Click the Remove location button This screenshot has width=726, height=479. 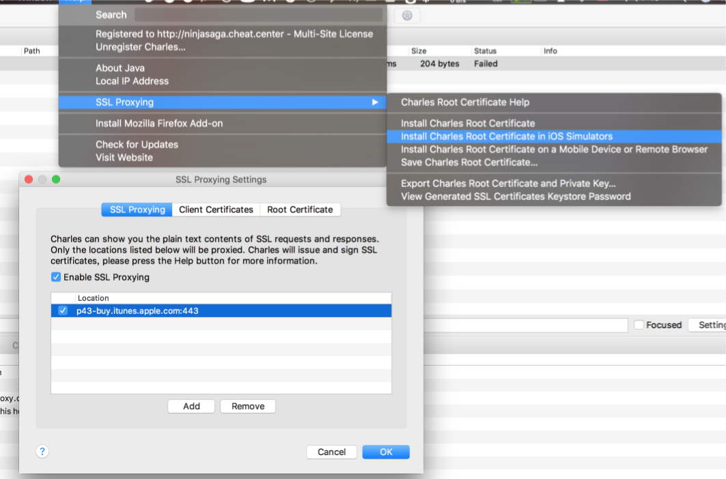click(x=247, y=406)
